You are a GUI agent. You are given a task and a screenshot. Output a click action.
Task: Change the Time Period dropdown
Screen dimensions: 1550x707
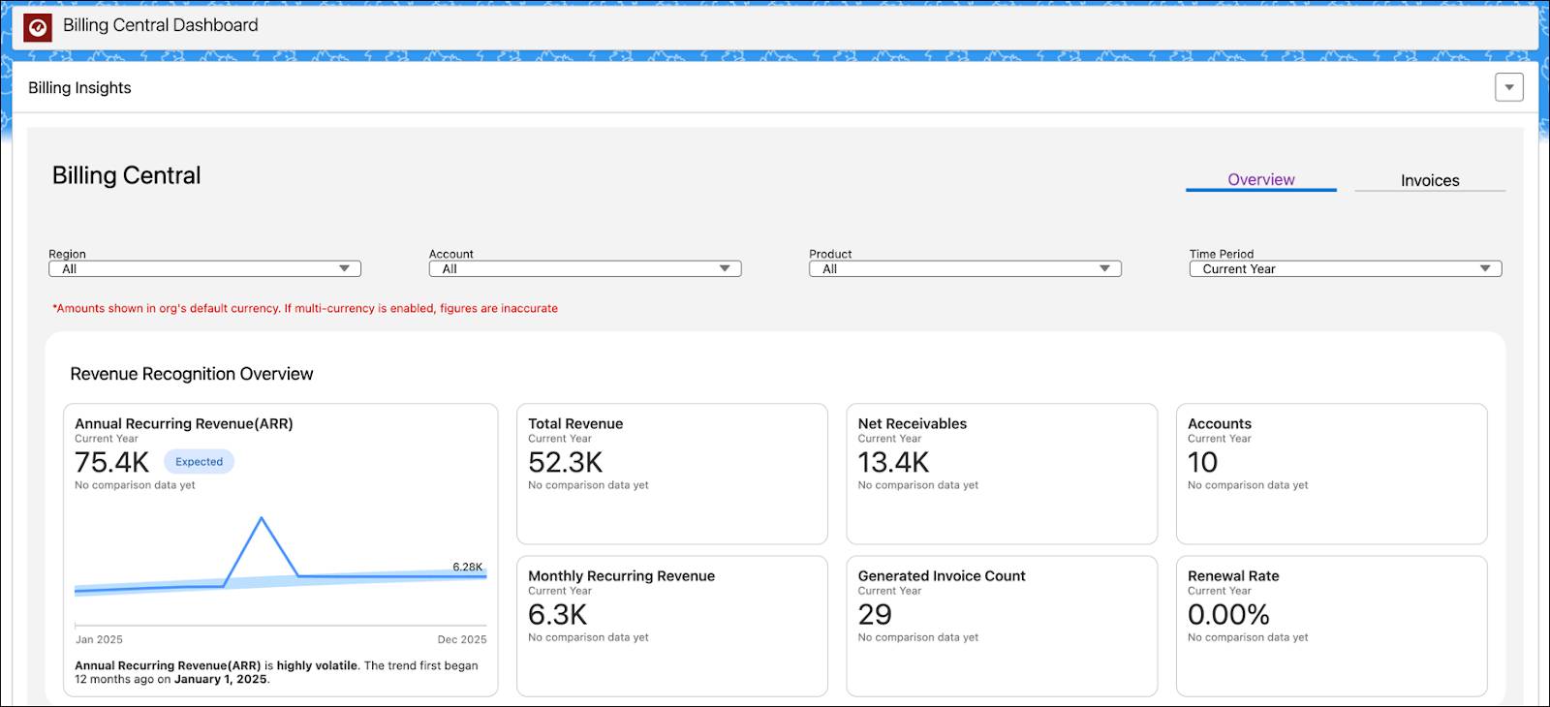(1346, 269)
